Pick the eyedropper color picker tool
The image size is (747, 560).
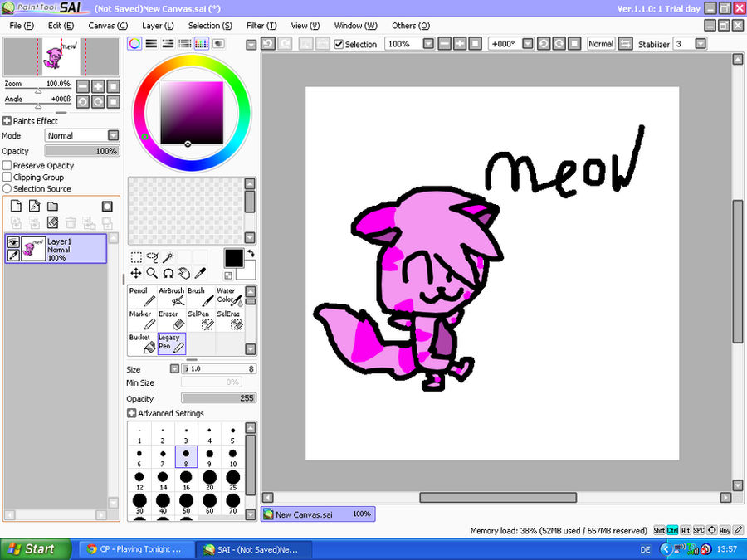[x=201, y=273]
